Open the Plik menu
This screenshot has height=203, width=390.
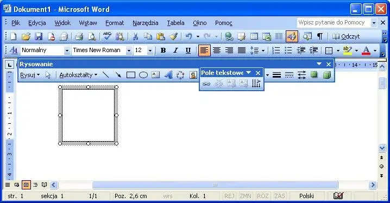[x=15, y=23]
